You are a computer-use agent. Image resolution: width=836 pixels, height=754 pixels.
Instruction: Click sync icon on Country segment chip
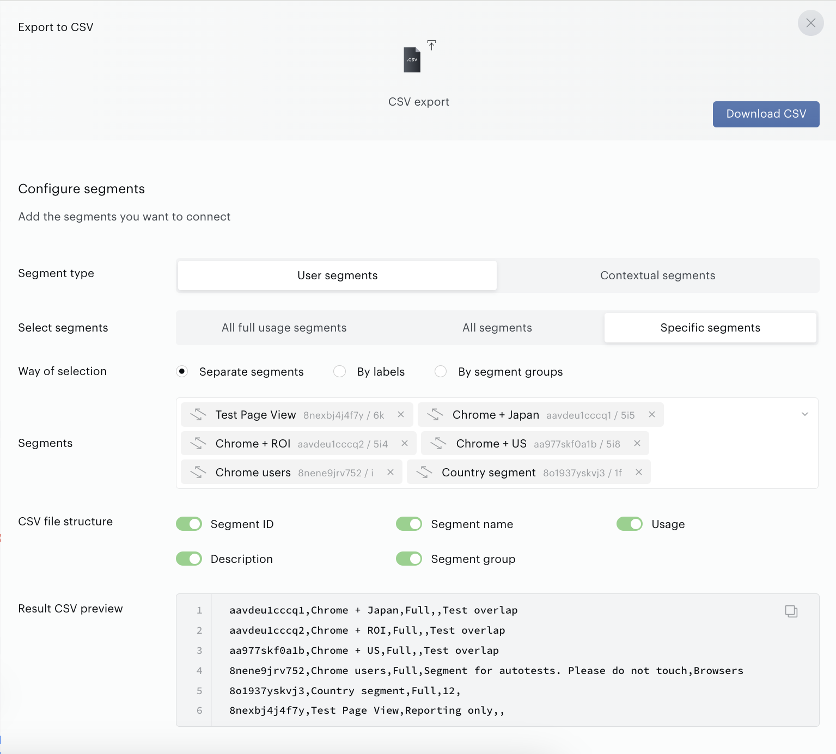[424, 473]
